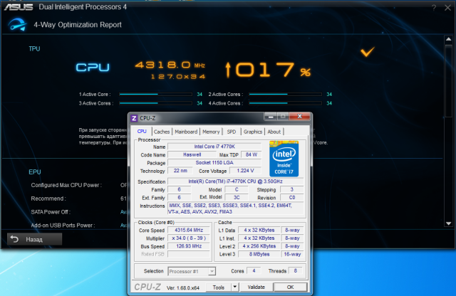Click the CPU-Z Ver. 1.68.0.x64 version text
The width and height of the screenshot is (456, 296).
click(183, 288)
